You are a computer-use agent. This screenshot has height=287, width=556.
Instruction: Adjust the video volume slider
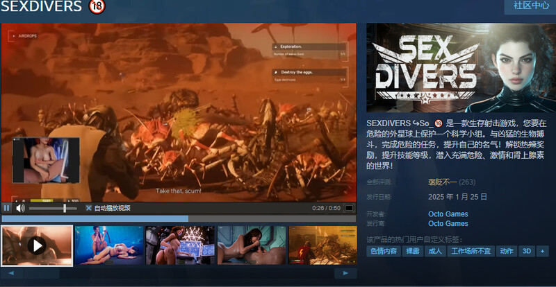[53, 208]
